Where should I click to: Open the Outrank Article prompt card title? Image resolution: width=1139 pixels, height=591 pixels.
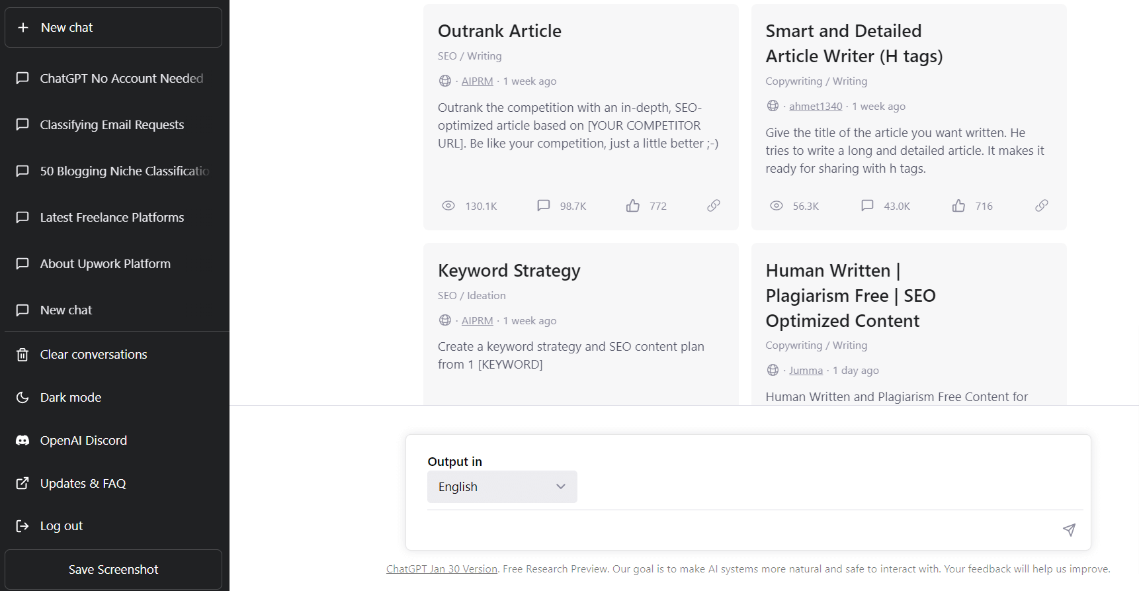pyautogui.click(x=499, y=31)
